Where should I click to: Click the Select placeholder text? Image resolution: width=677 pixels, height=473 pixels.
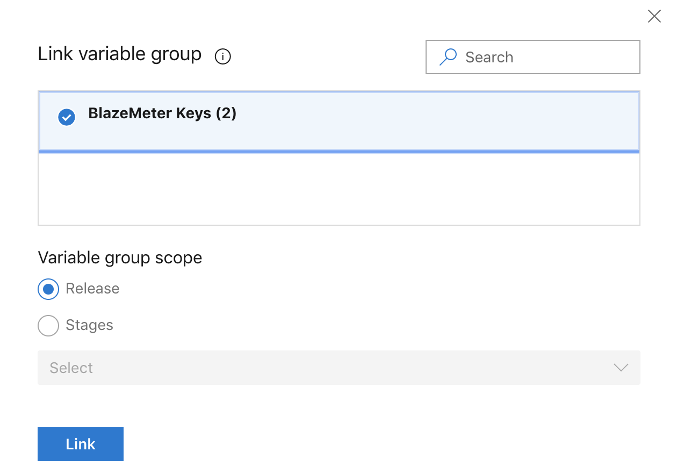pos(71,368)
